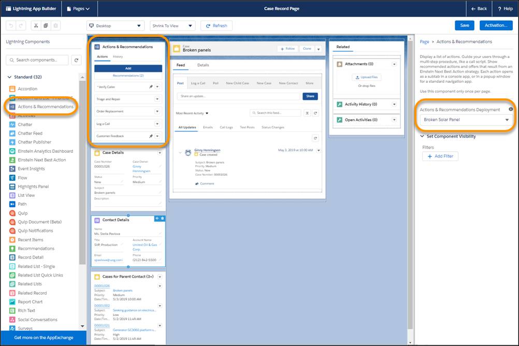Switch to the Details tab
Viewport: 519px width, 346px height.
pyautogui.click(x=203, y=65)
